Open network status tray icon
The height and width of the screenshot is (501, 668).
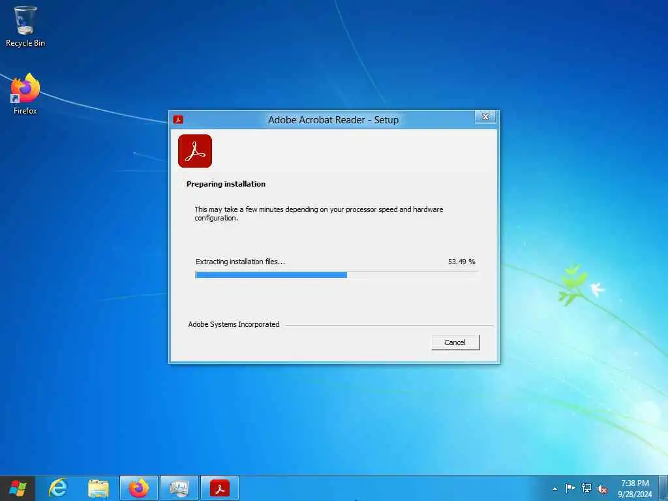tap(586, 488)
